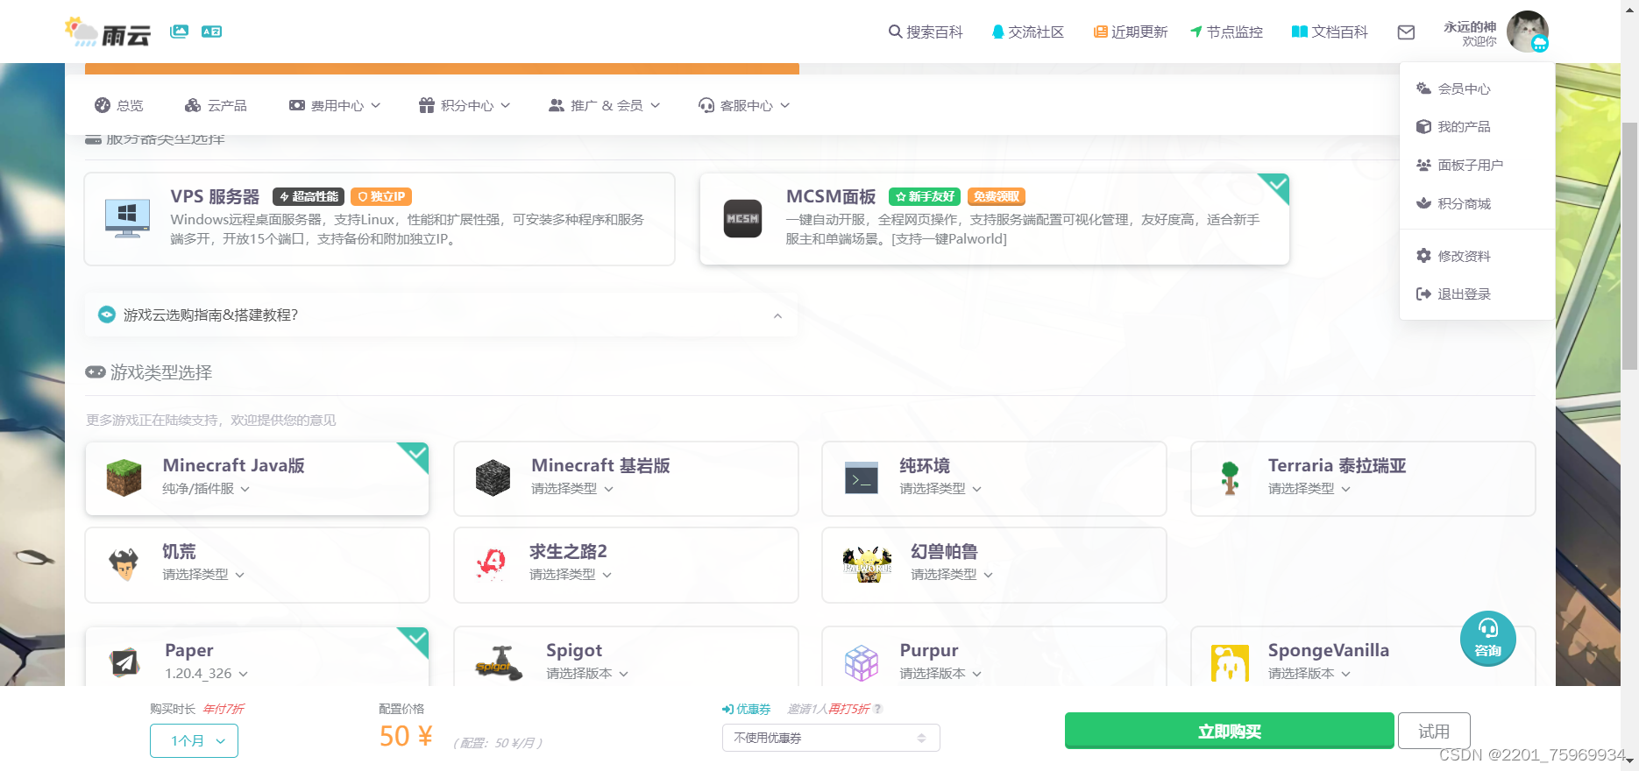Click the eye icon beside 游戏云选购指南
This screenshot has height=771, width=1639.
[107, 315]
